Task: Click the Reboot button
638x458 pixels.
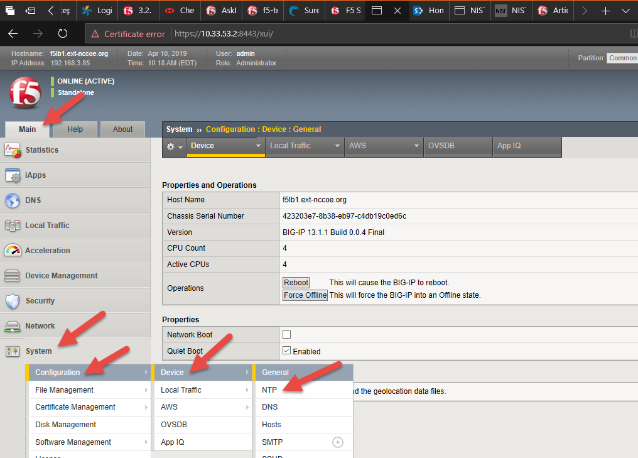Action: 296,283
